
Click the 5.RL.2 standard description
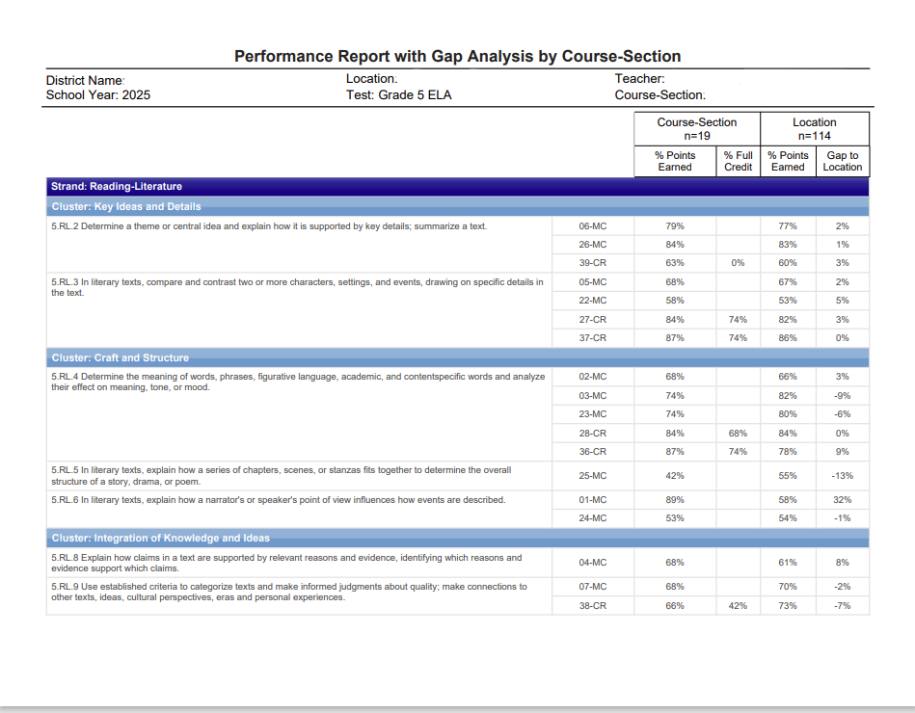269,226
